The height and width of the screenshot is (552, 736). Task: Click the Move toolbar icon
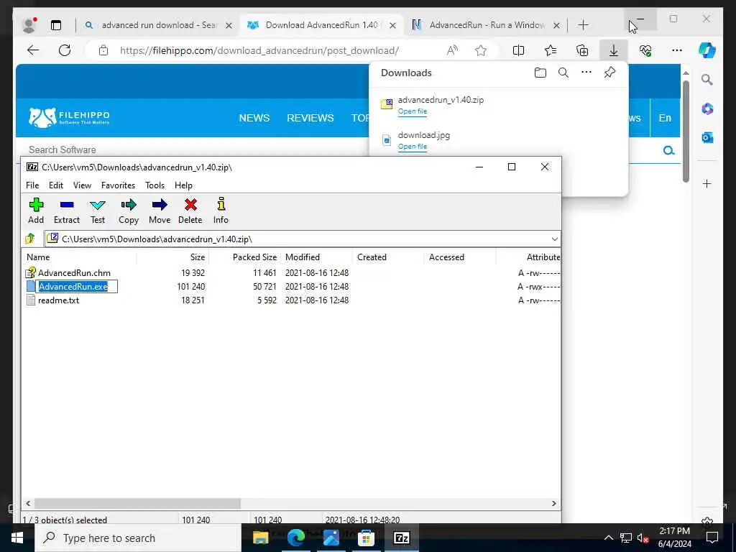pyautogui.click(x=160, y=211)
